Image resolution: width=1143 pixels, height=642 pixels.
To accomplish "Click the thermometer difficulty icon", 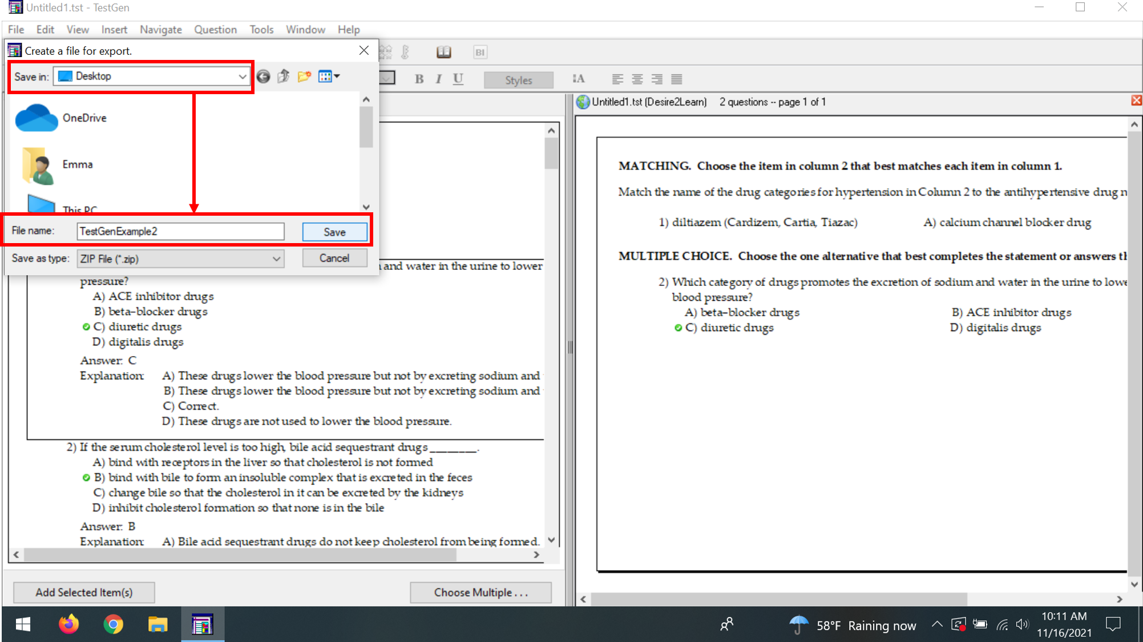I will click(405, 51).
